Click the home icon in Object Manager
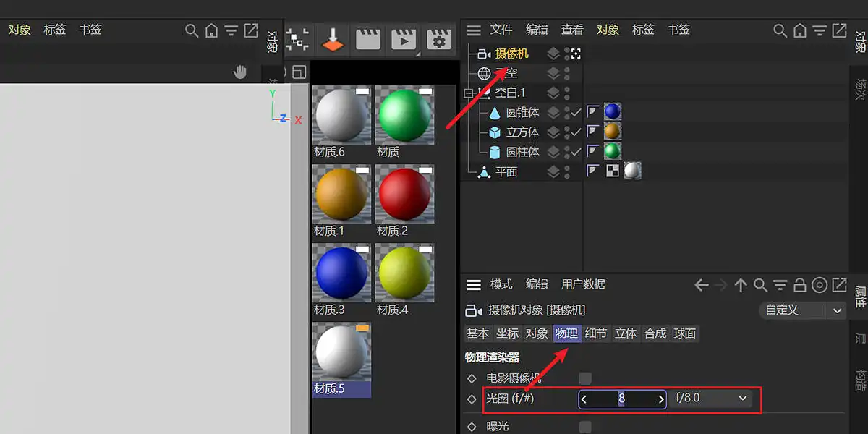The width and height of the screenshot is (868, 434). tap(799, 30)
